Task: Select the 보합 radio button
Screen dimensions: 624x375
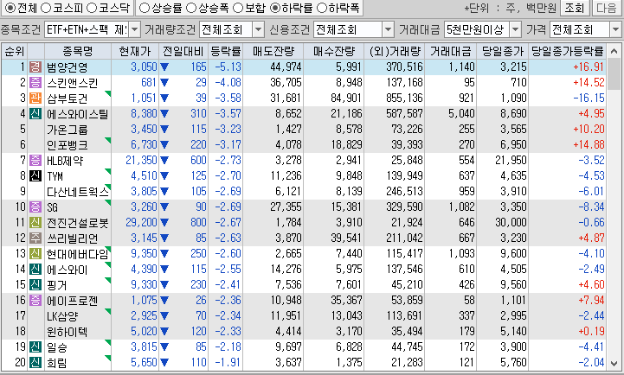Action: point(238,8)
